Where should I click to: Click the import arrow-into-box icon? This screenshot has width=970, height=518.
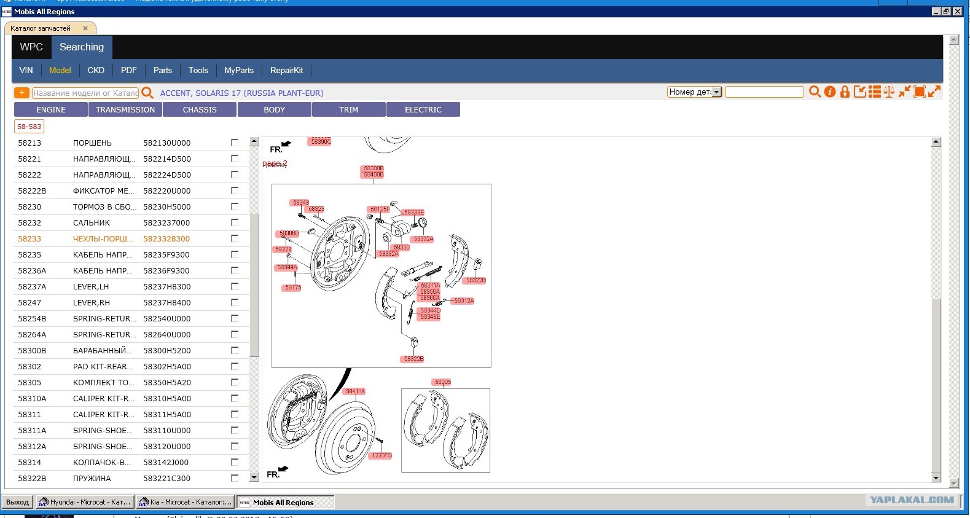(860, 92)
